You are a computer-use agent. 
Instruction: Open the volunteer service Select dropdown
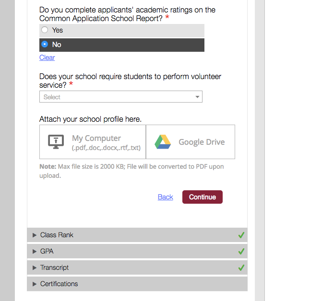click(x=120, y=97)
